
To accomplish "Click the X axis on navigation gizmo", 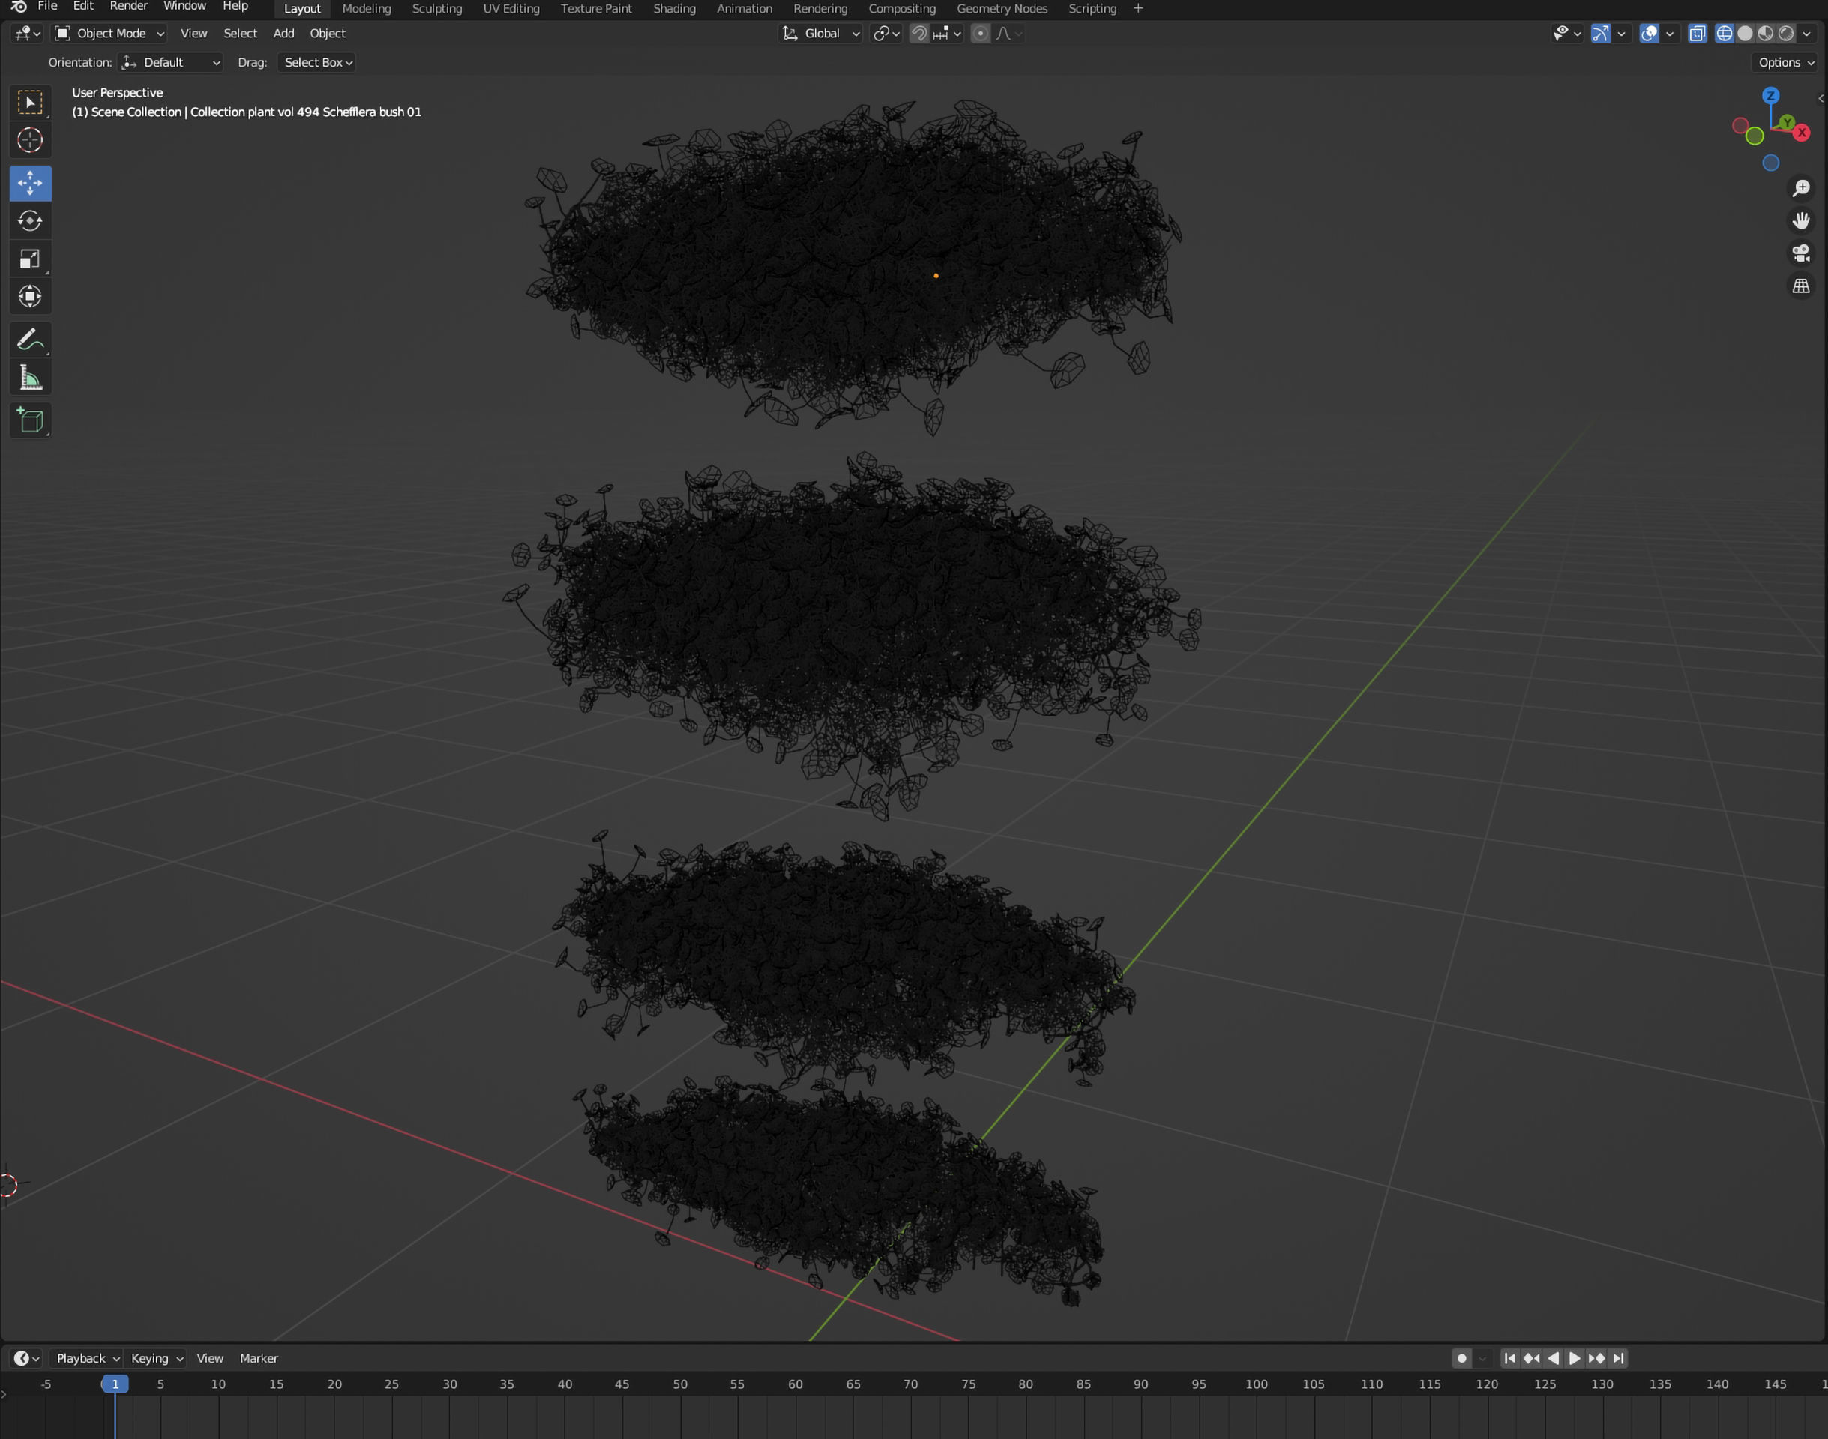I will click(x=1802, y=132).
